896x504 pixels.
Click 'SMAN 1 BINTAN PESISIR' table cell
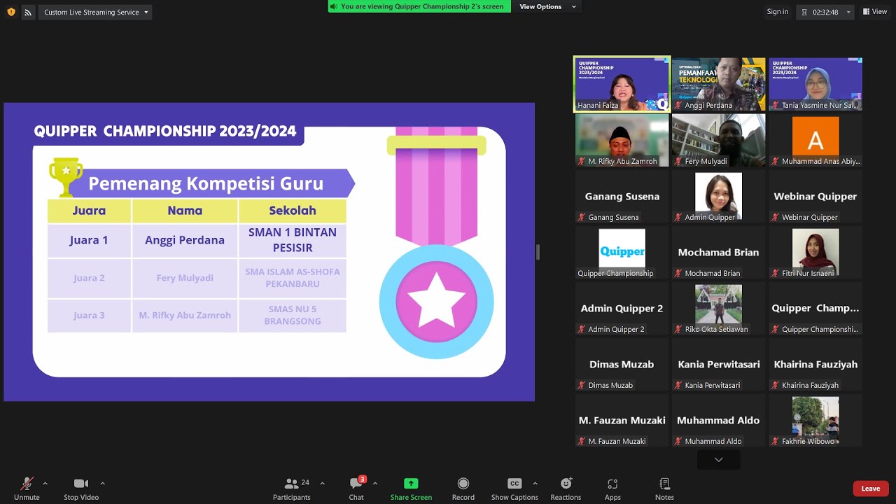pos(293,240)
